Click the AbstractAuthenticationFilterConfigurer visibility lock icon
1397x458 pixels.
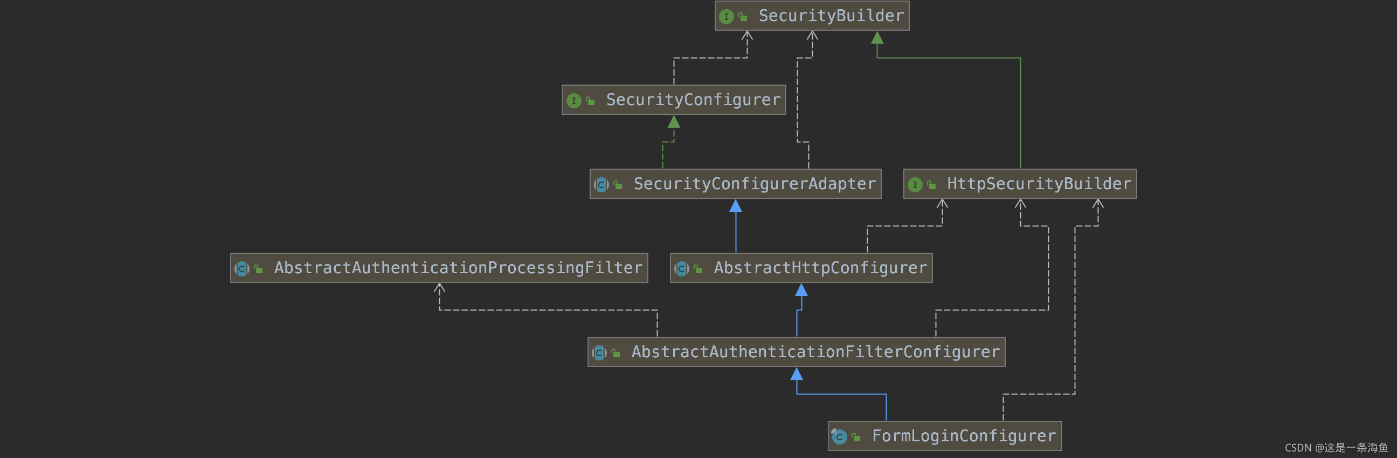pos(615,353)
